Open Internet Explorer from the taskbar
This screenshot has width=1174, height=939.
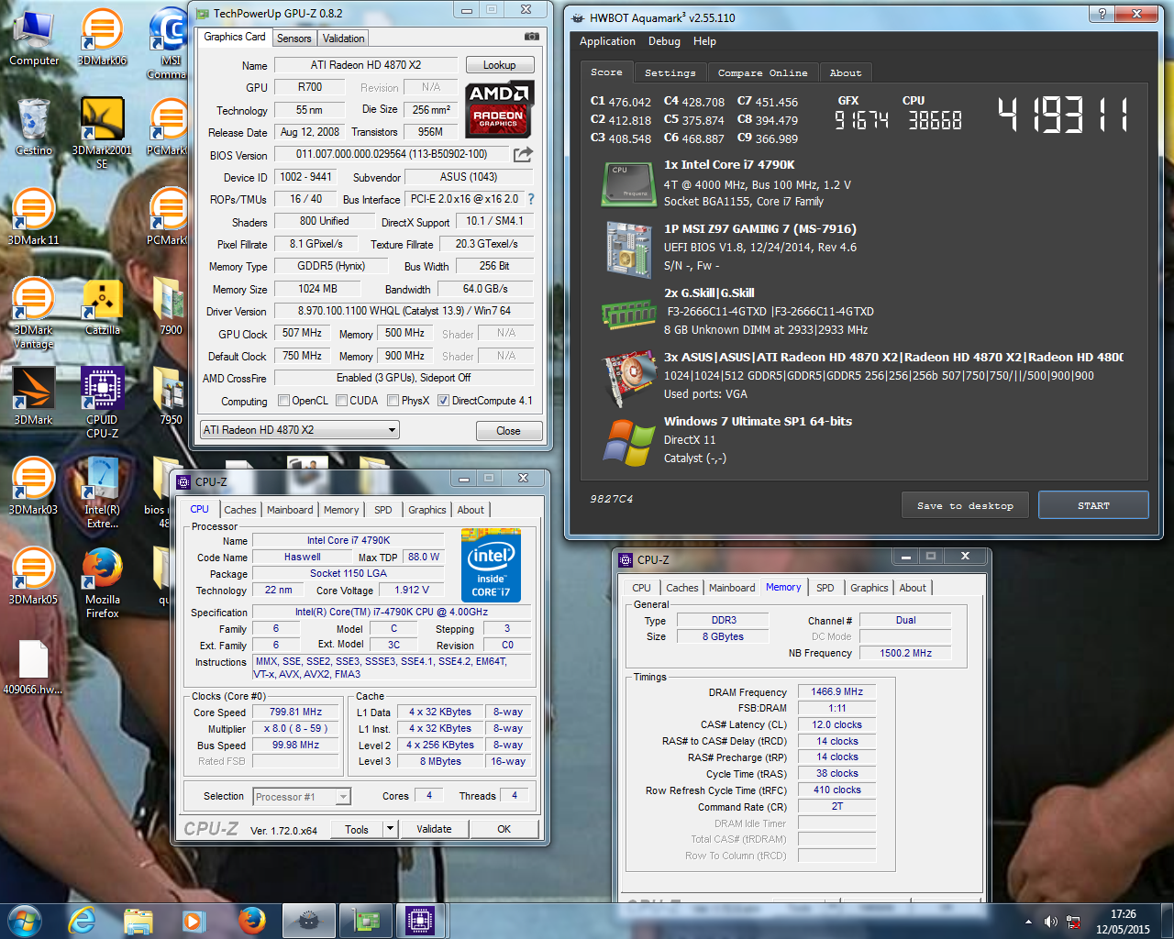pyautogui.click(x=82, y=921)
